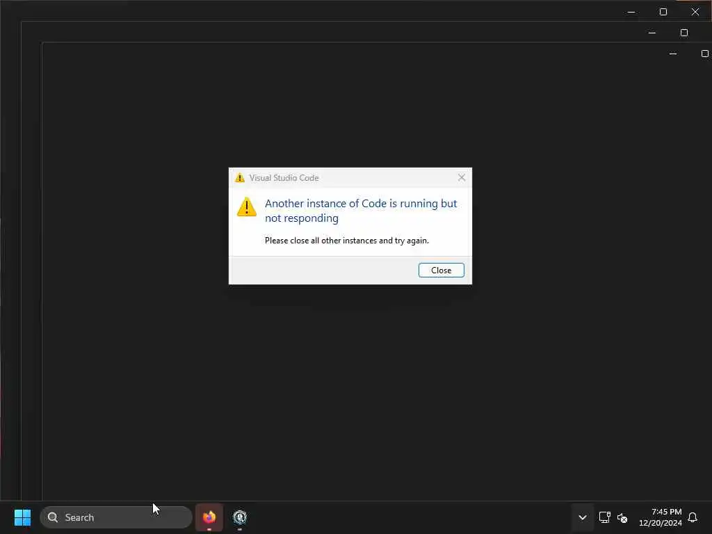Click the small warning icon in the dialog title bar
The image size is (712, 534).
pyautogui.click(x=240, y=177)
